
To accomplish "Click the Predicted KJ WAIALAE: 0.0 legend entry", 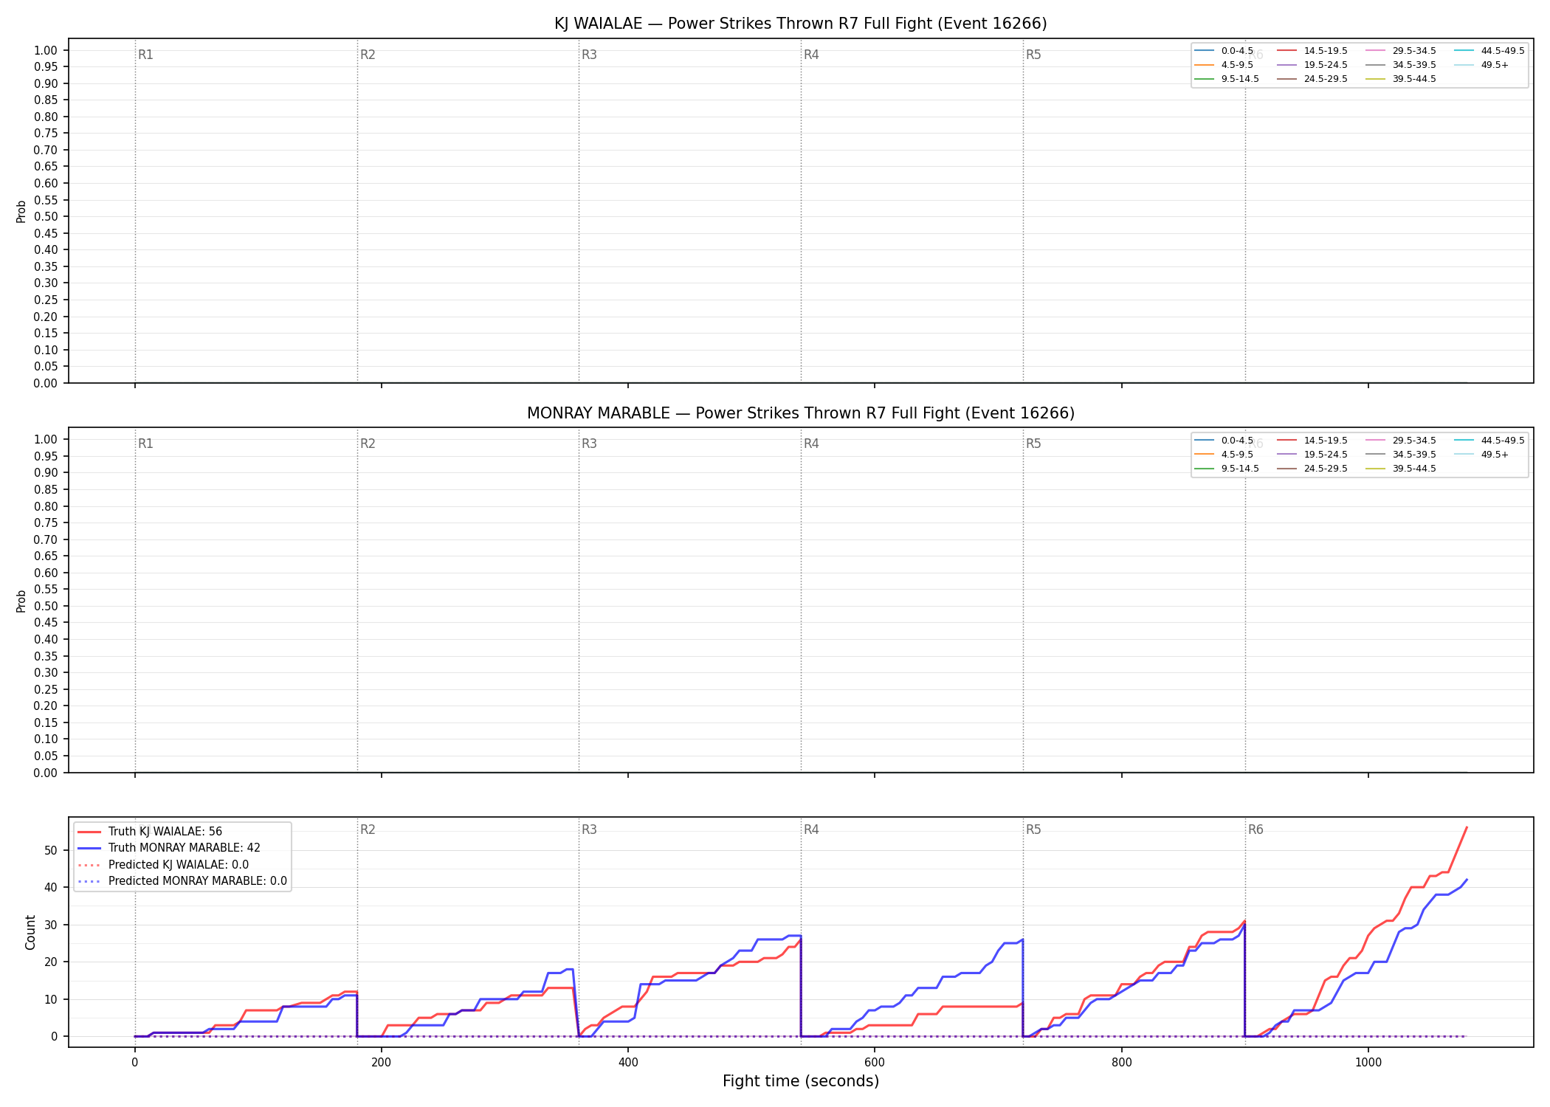I will coord(163,865).
